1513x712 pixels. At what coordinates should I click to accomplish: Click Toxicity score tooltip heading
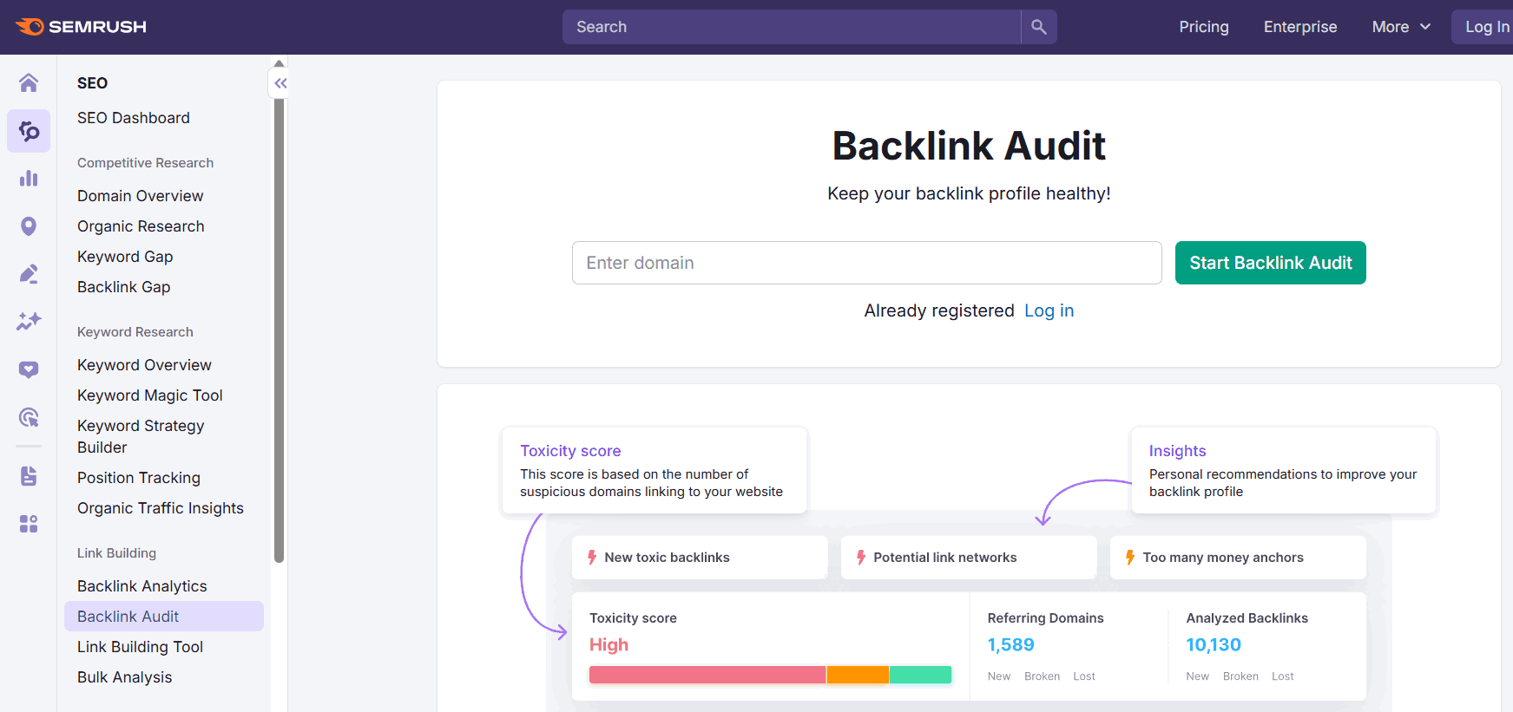coord(570,451)
